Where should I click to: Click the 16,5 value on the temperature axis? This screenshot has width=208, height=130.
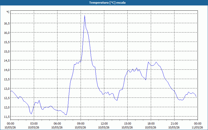7,23
